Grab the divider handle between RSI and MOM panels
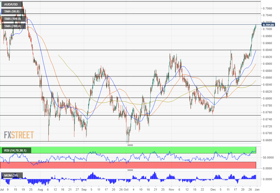The width and height of the screenshot is (280, 193). point(130,170)
